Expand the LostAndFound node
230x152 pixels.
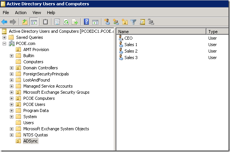(x=11, y=80)
